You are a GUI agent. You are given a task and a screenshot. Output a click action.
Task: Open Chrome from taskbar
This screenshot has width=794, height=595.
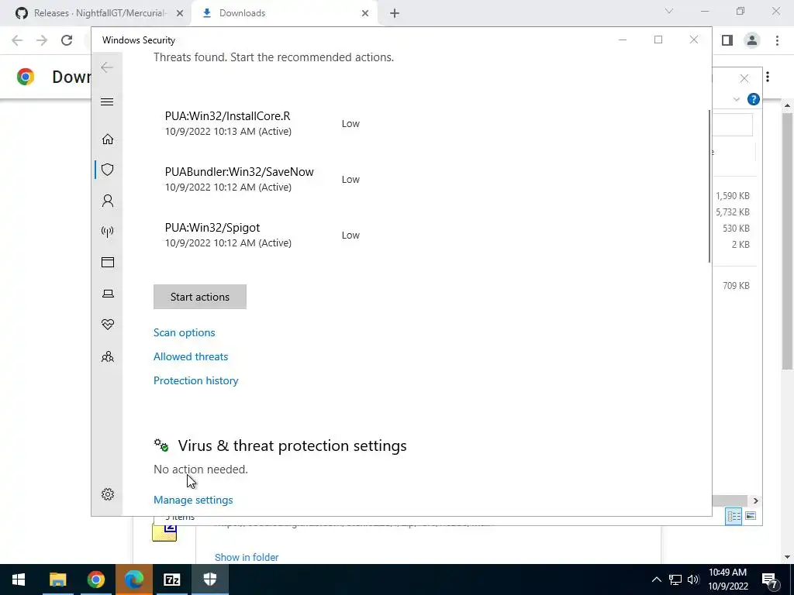(x=95, y=580)
